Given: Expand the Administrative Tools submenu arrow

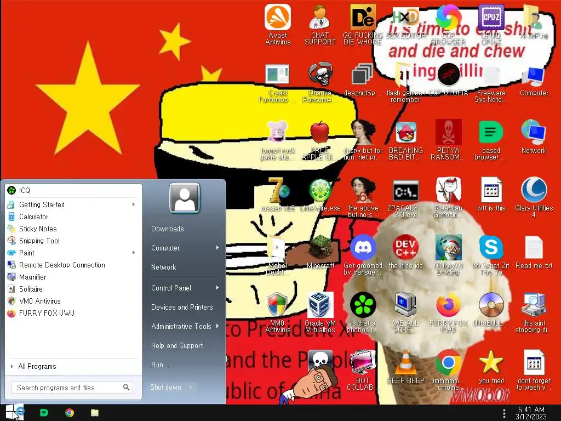Looking at the screenshot, I should [x=217, y=326].
